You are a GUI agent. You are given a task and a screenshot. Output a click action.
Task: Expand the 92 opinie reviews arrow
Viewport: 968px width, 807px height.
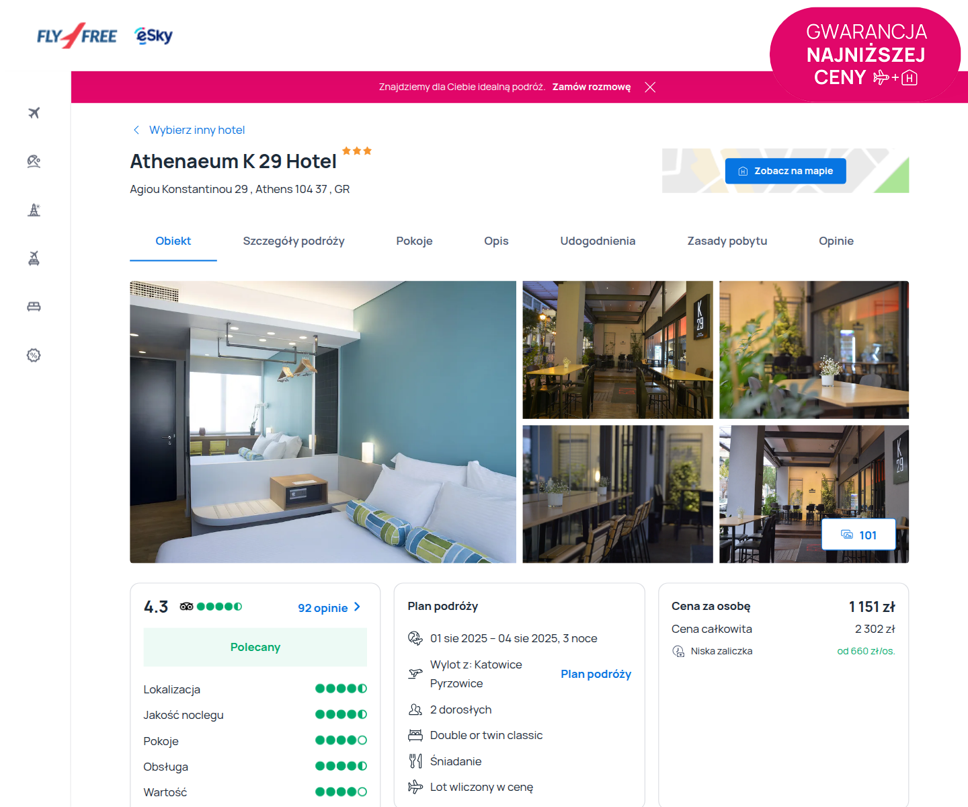pos(357,607)
